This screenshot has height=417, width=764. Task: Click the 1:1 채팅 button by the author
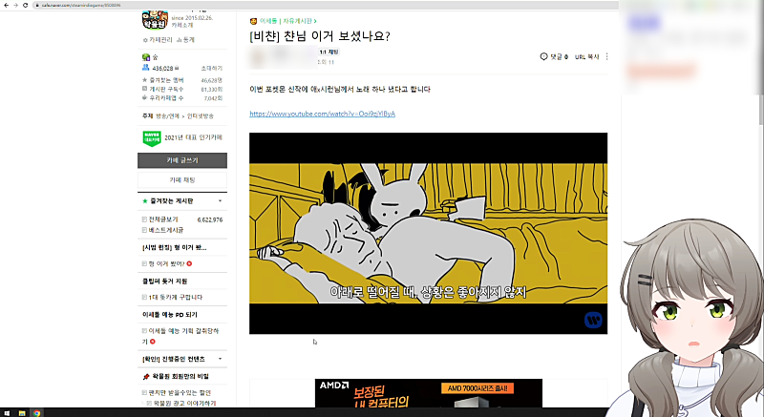[x=329, y=52]
